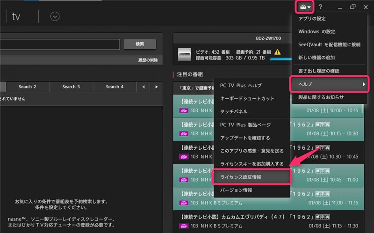Click 履歴の削除 to clear search history
374x233 pixels.
(148, 60)
